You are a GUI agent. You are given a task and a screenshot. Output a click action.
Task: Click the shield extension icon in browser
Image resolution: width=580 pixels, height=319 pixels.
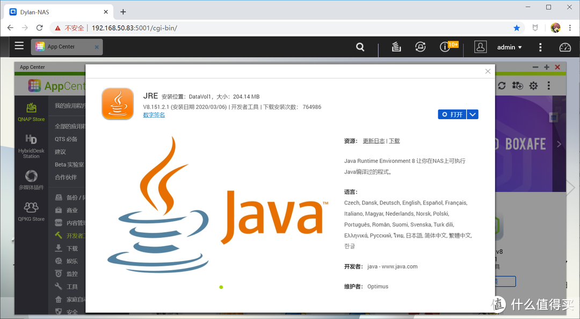535,28
